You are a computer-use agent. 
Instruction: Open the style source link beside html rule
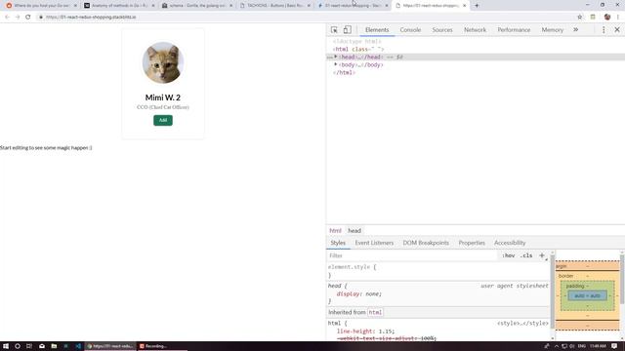522,323
